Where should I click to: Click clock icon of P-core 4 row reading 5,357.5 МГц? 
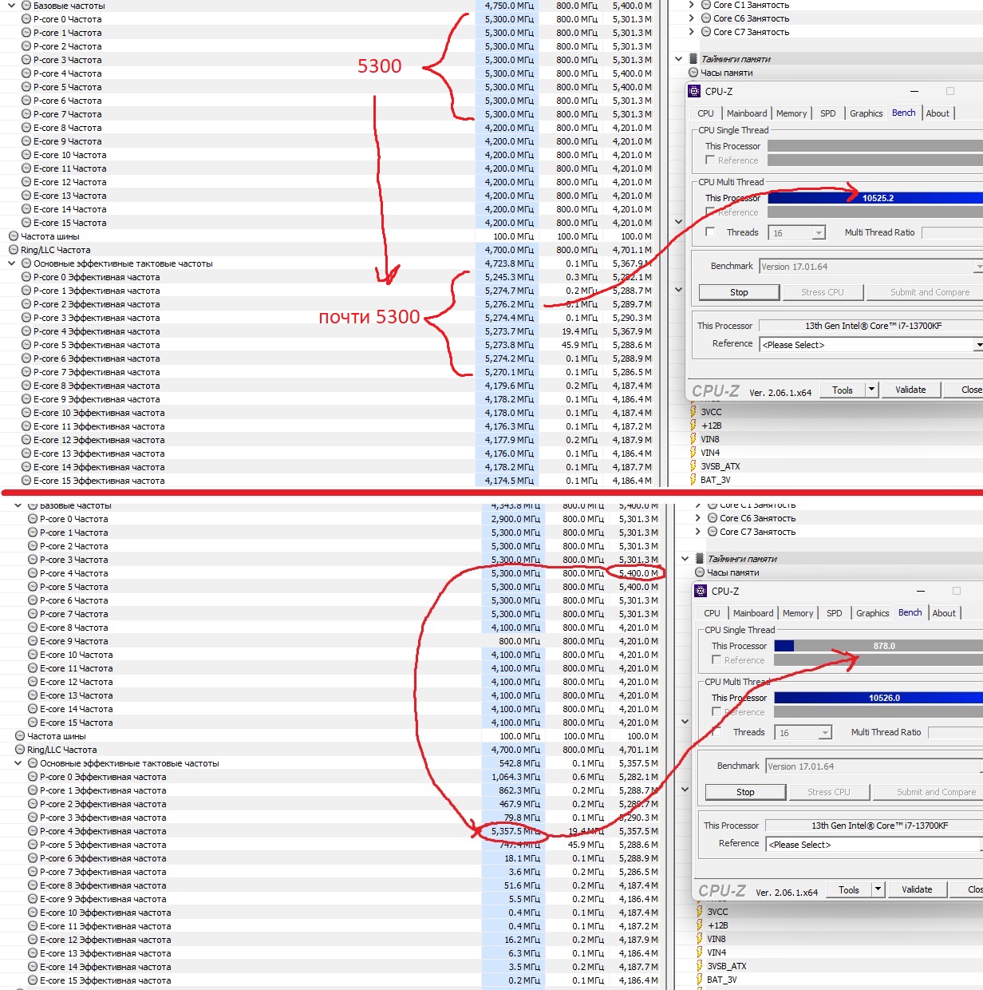point(33,831)
